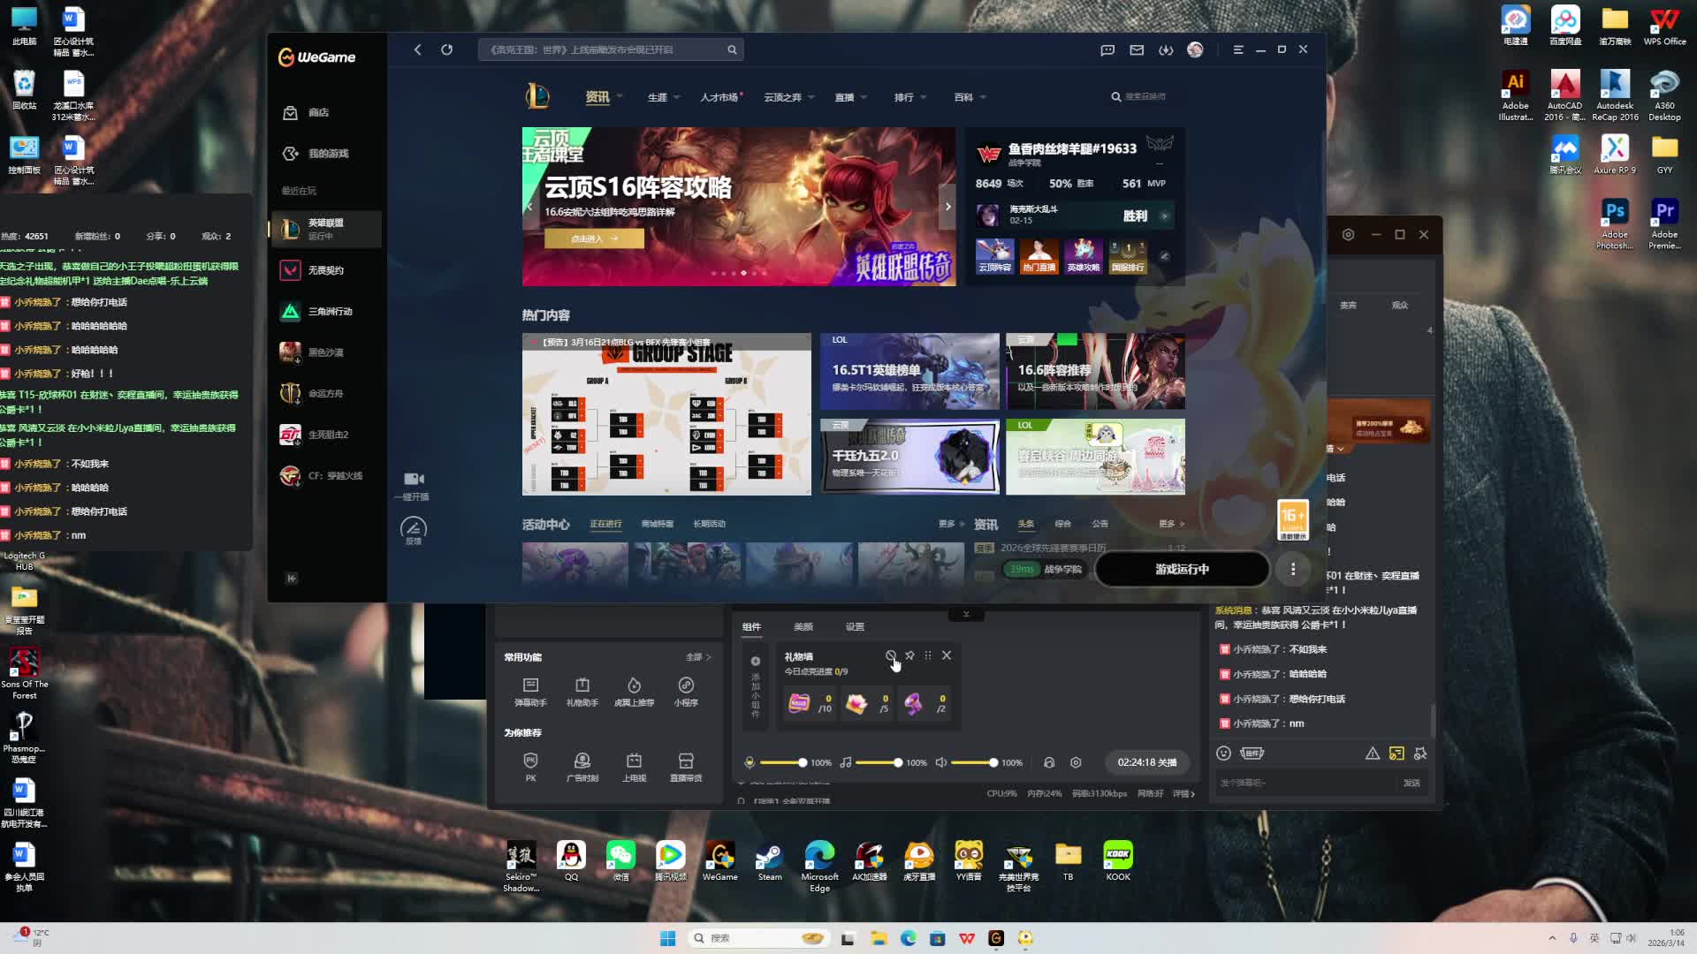Open 商店 in WeGame sidebar
Viewport: 1697px width, 954px height.
point(318,113)
